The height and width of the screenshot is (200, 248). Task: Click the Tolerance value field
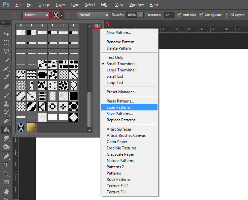pos(169,15)
